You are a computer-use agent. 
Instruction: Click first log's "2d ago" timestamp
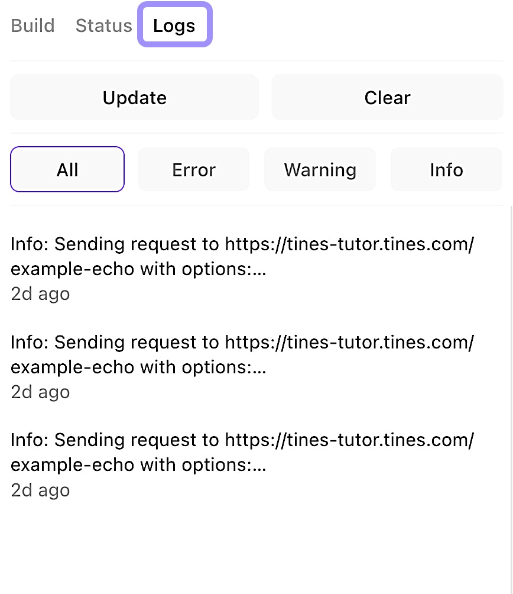40,294
